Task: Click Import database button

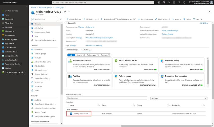Action: point(146,19)
